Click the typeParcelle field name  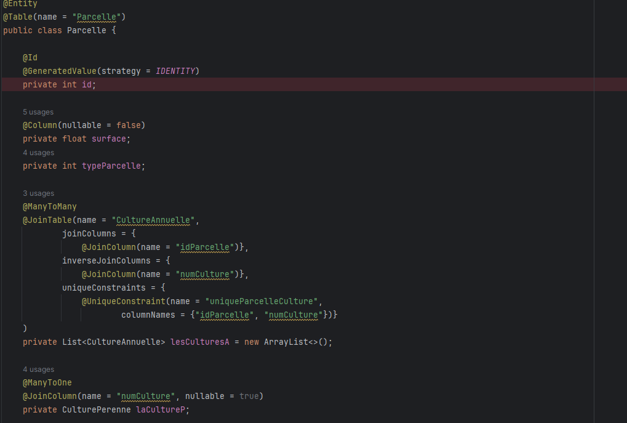click(111, 166)
